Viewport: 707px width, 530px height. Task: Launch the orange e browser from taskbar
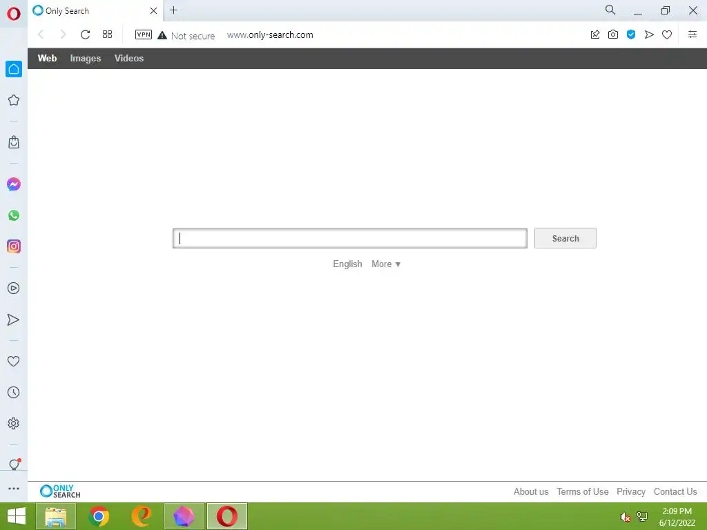[142, 516]
